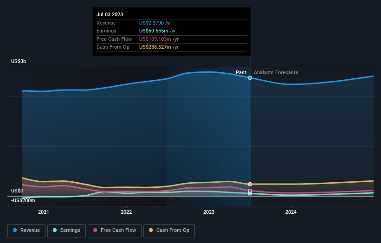Click the Earnings row label in tooltip

pyautogui.click(x=106, y=31)
